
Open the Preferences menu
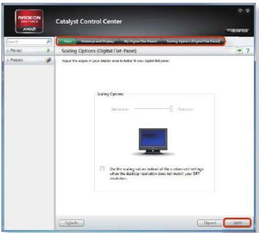[x=237, y=31]
